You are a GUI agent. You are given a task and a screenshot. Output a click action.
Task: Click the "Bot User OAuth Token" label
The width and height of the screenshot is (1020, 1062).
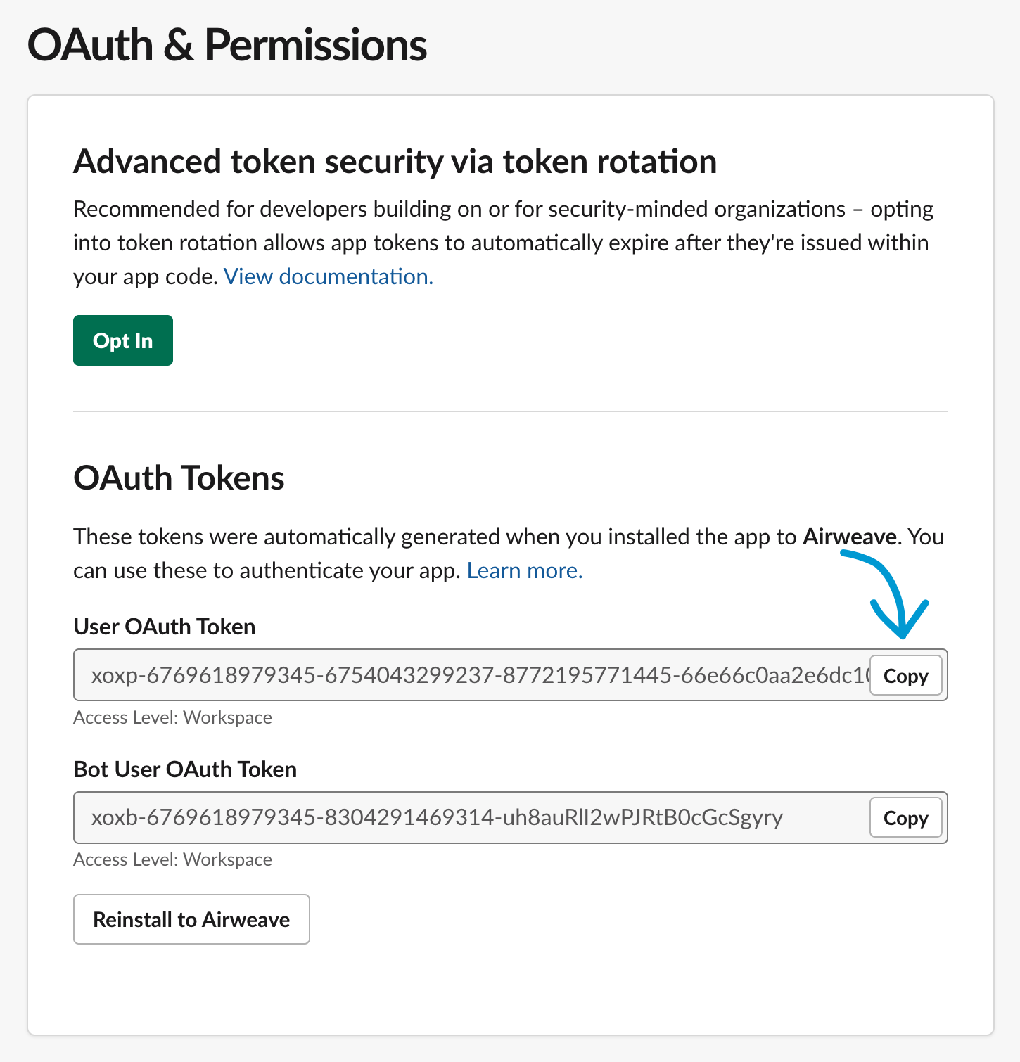(x=184, y=769)
